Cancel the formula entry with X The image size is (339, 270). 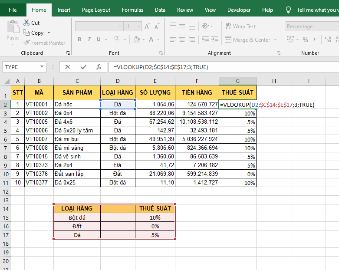pos(68,67)
